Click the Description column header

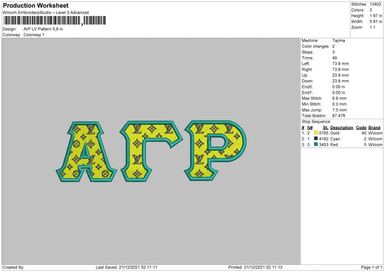pos(341,128)
